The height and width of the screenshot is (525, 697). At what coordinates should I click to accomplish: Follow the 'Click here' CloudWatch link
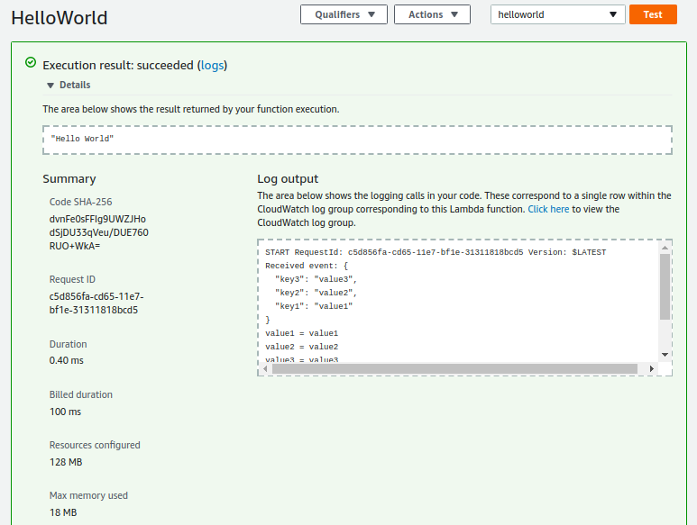point(548,209)
